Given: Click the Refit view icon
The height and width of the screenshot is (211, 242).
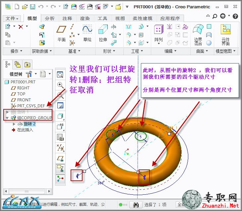Looking at the screenshot, I should [60, 75].
